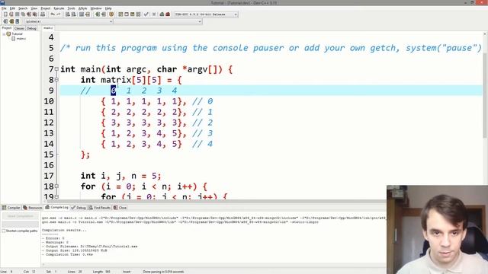This screenshot has height=274, width=488.
Task: Open the TDM-GCC compiler set dropdown
Action: click(236, 14)
